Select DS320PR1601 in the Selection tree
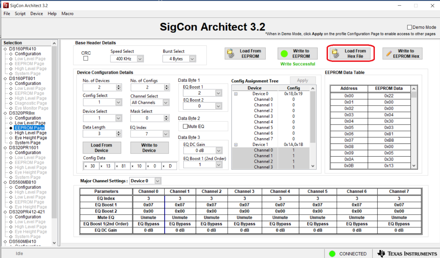This screenshot has width=440, height=258. (x=24, y=148)
